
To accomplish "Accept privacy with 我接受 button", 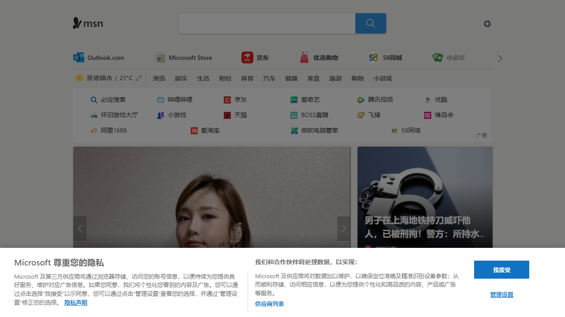I will (x=501, y=269).
